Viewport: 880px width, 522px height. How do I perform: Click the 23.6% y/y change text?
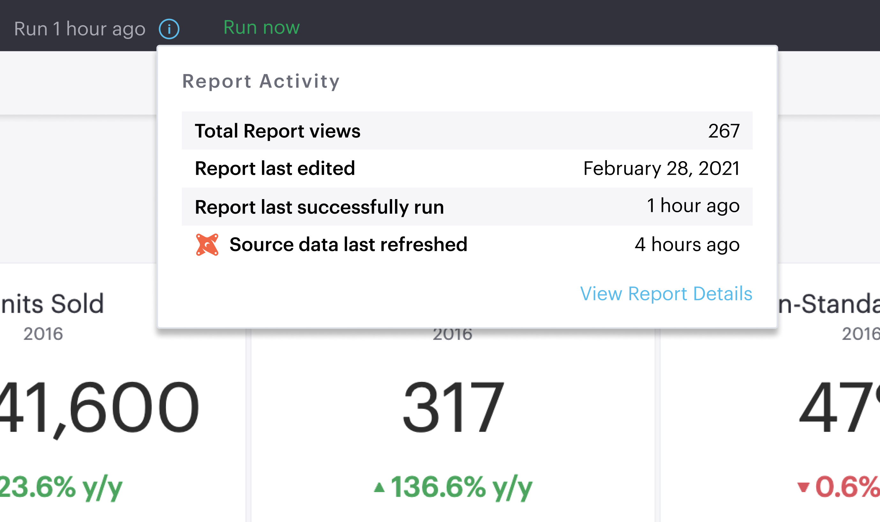62,488
